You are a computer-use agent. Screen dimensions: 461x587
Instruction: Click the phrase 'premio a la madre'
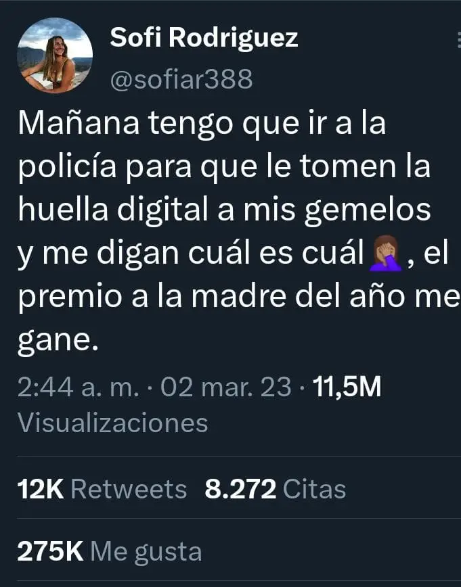[x=152, y=298]
